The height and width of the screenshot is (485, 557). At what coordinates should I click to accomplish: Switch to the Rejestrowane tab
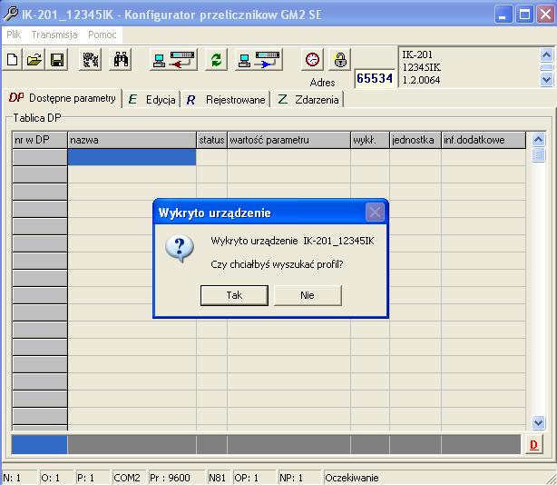[226, 100]
